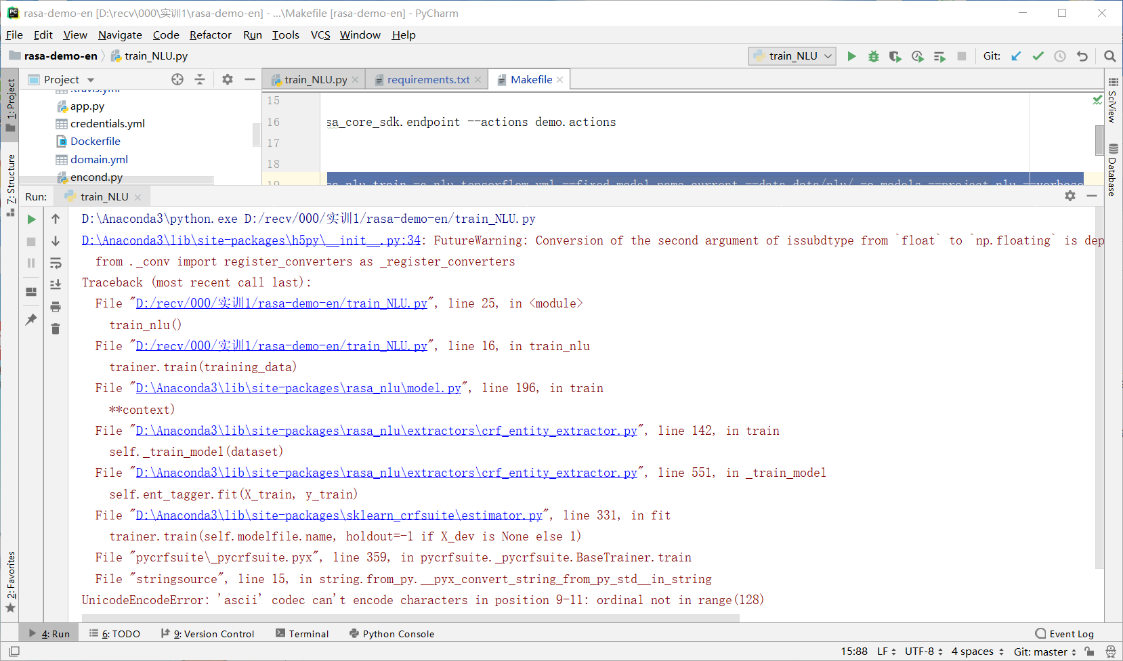Collapse all in Project panel

(200, 79)
